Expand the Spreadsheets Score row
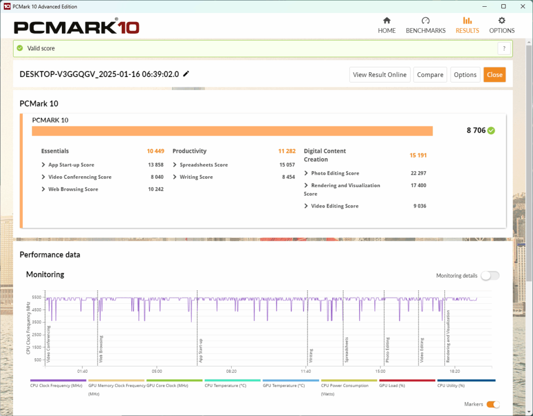 tap(175, 165)
